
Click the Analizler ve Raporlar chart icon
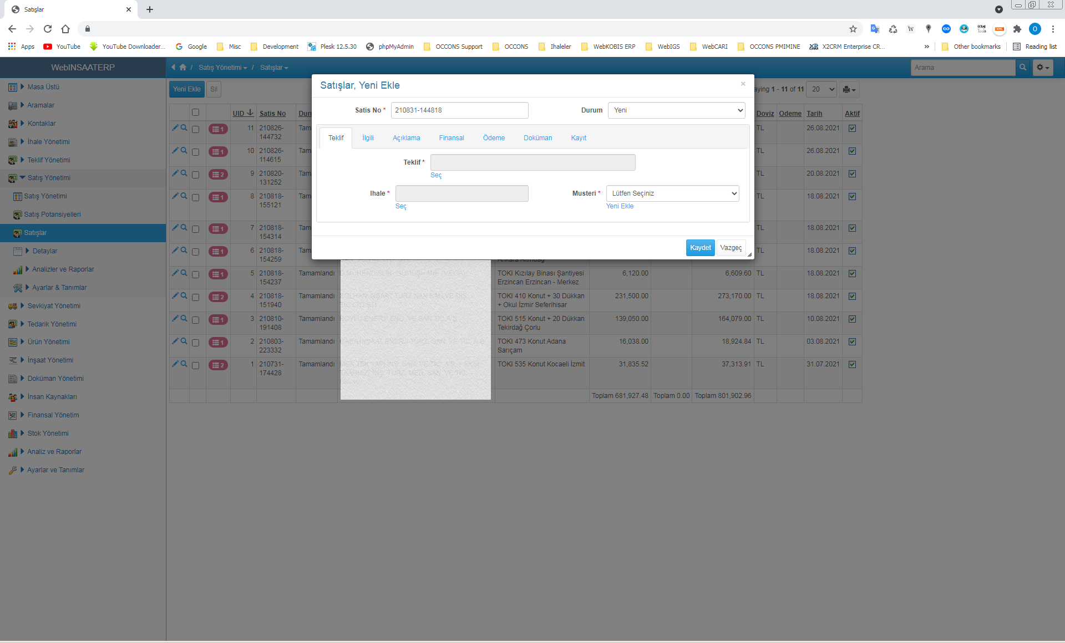click(18, 269)
